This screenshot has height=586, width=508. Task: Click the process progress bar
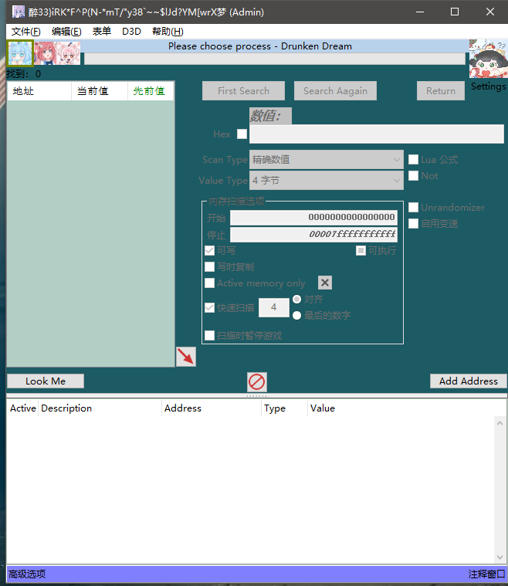pos(274,59)
